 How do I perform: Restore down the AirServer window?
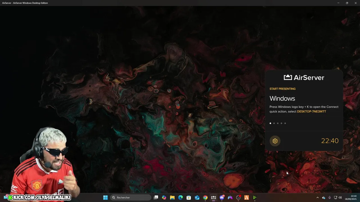[347, 3]
